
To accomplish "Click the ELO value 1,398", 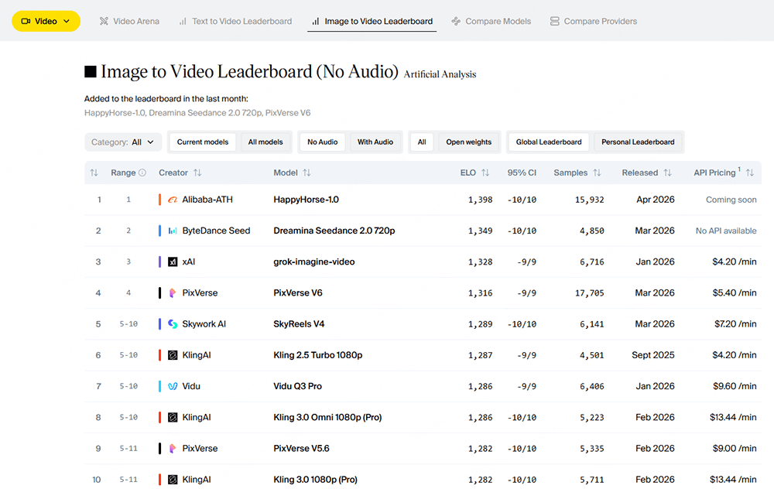I will (481, 200).
